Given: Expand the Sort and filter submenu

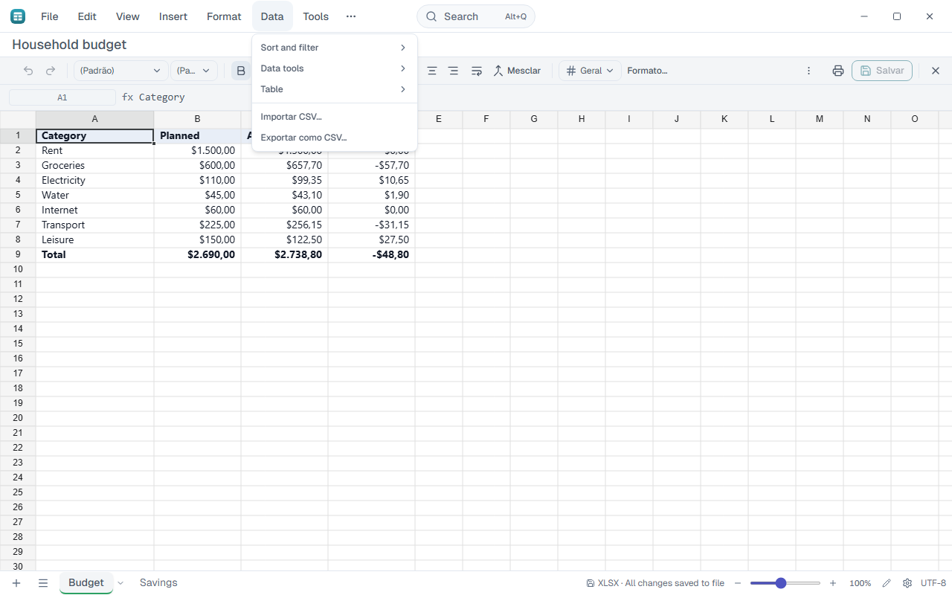Looking at the screenshot, I should pos(335,48).
